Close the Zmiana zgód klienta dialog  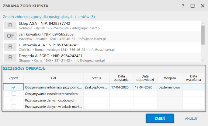tap(202, 6)
